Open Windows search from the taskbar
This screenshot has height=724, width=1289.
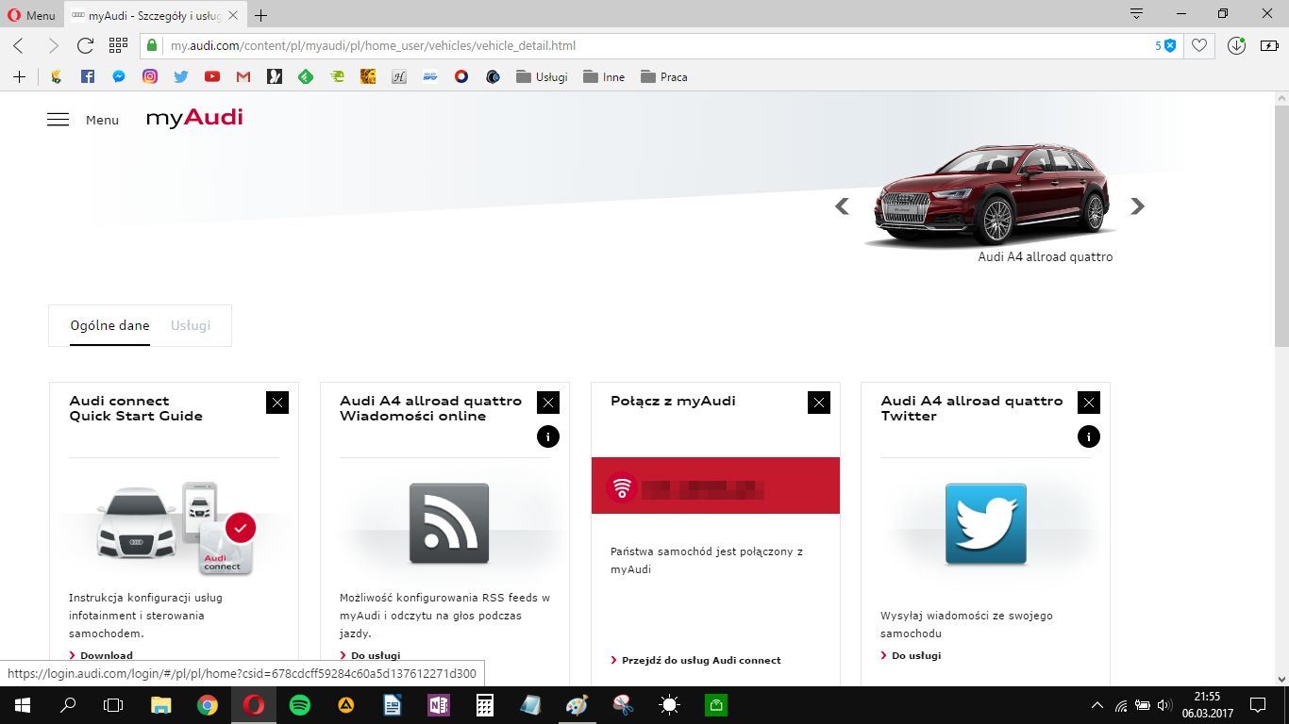pos(68,705)
